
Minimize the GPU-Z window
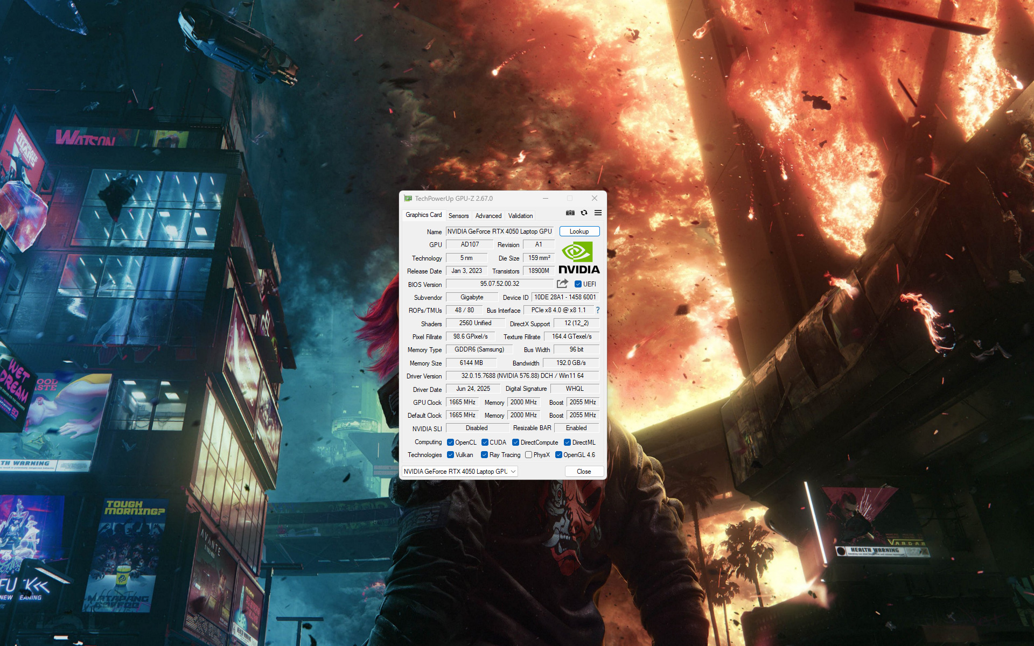tap(546, 199)
